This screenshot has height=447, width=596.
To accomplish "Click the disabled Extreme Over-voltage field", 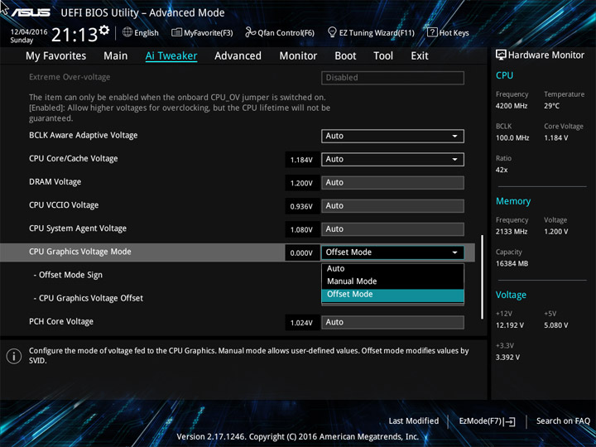I will [392, 78].
